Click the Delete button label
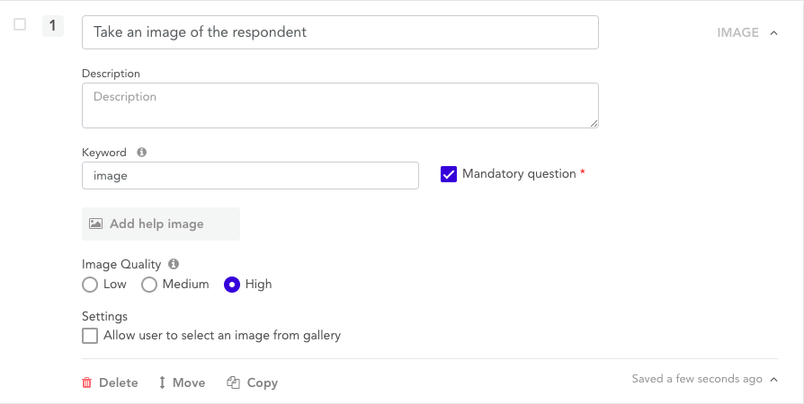This screenshot has width=804, height=404. click(118, 382)
